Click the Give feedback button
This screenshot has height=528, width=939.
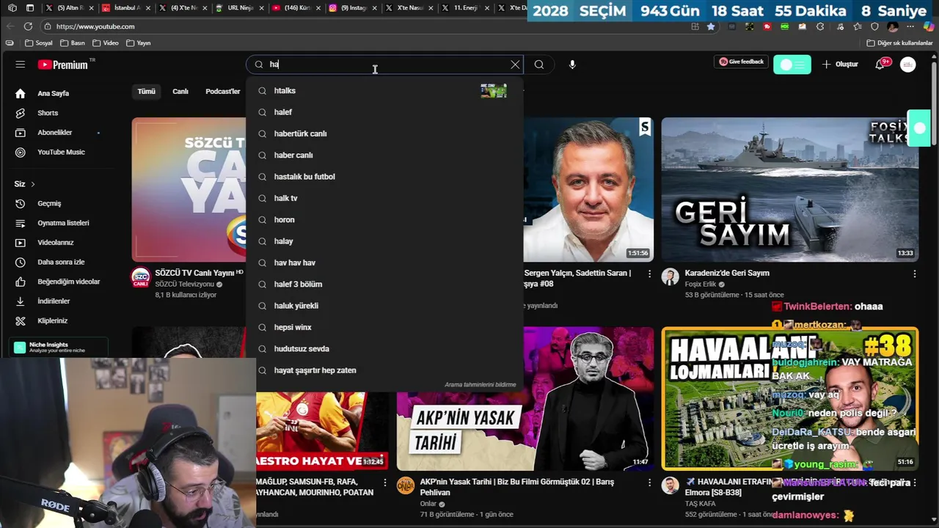click(741, 62)
